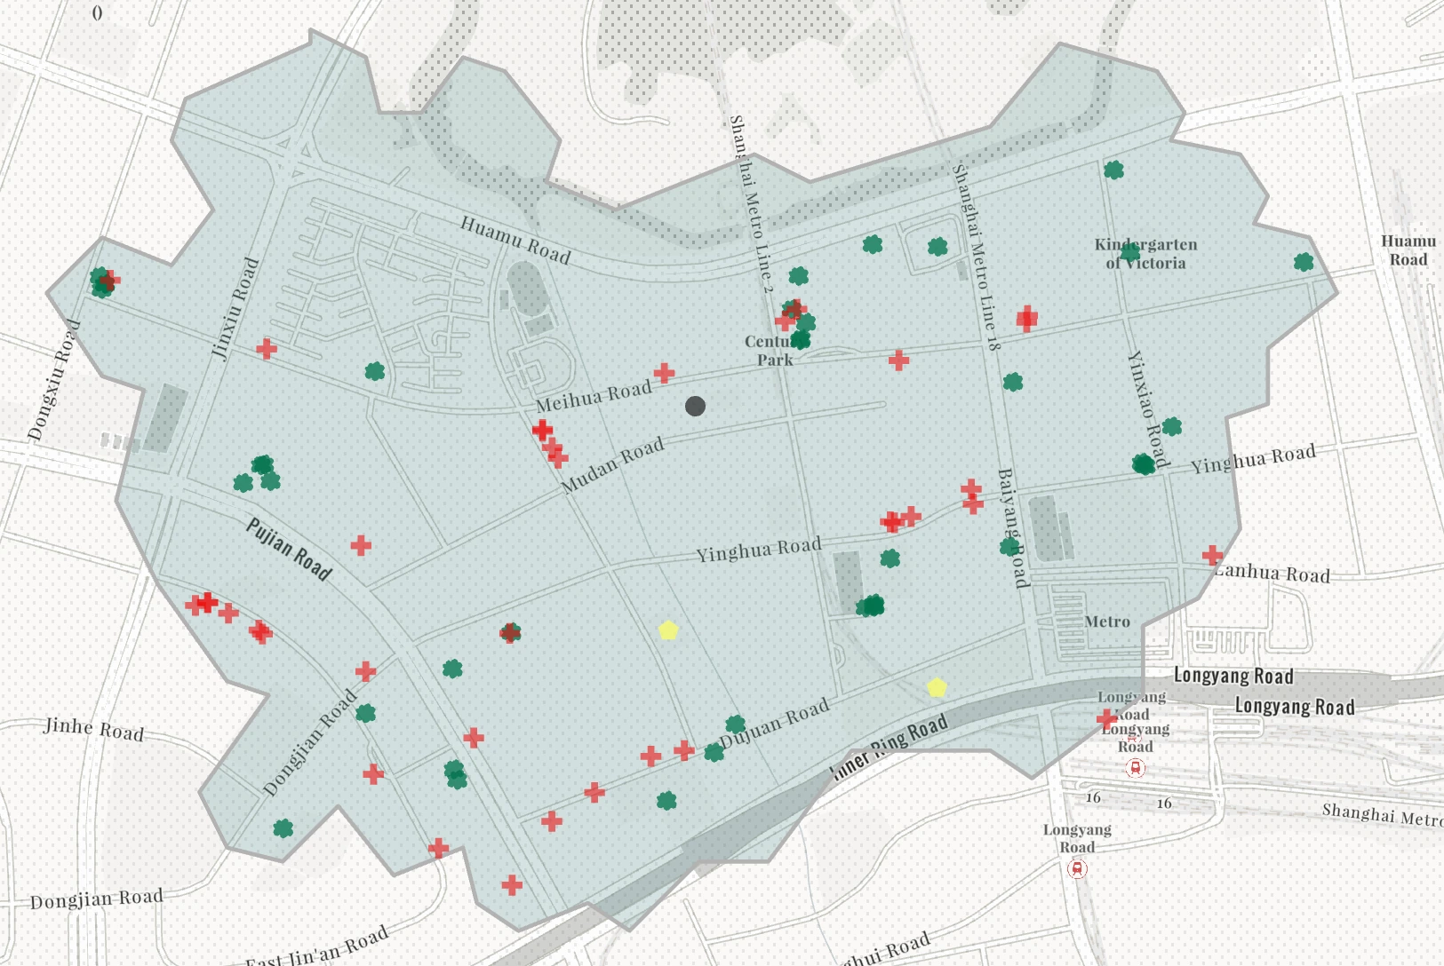Click the Dujuan Road label

click(x=774, y=723)
